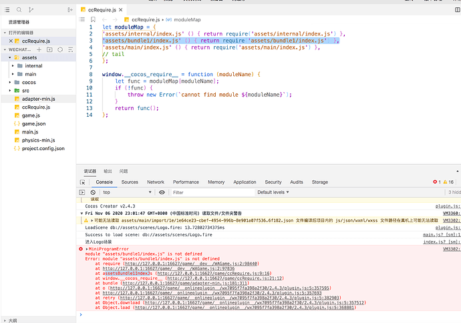
Task: Open the explorer list icon in sidebar
Action: (x=7, y=10)
